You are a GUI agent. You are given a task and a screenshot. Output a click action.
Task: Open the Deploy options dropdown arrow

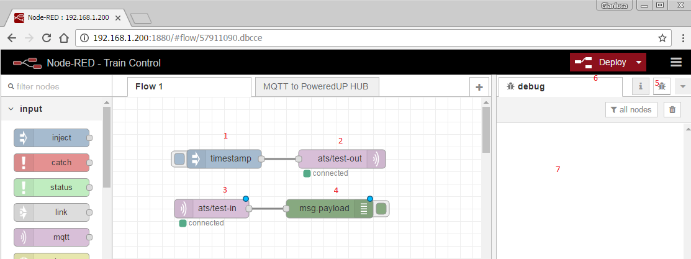(x=639, y=62)
